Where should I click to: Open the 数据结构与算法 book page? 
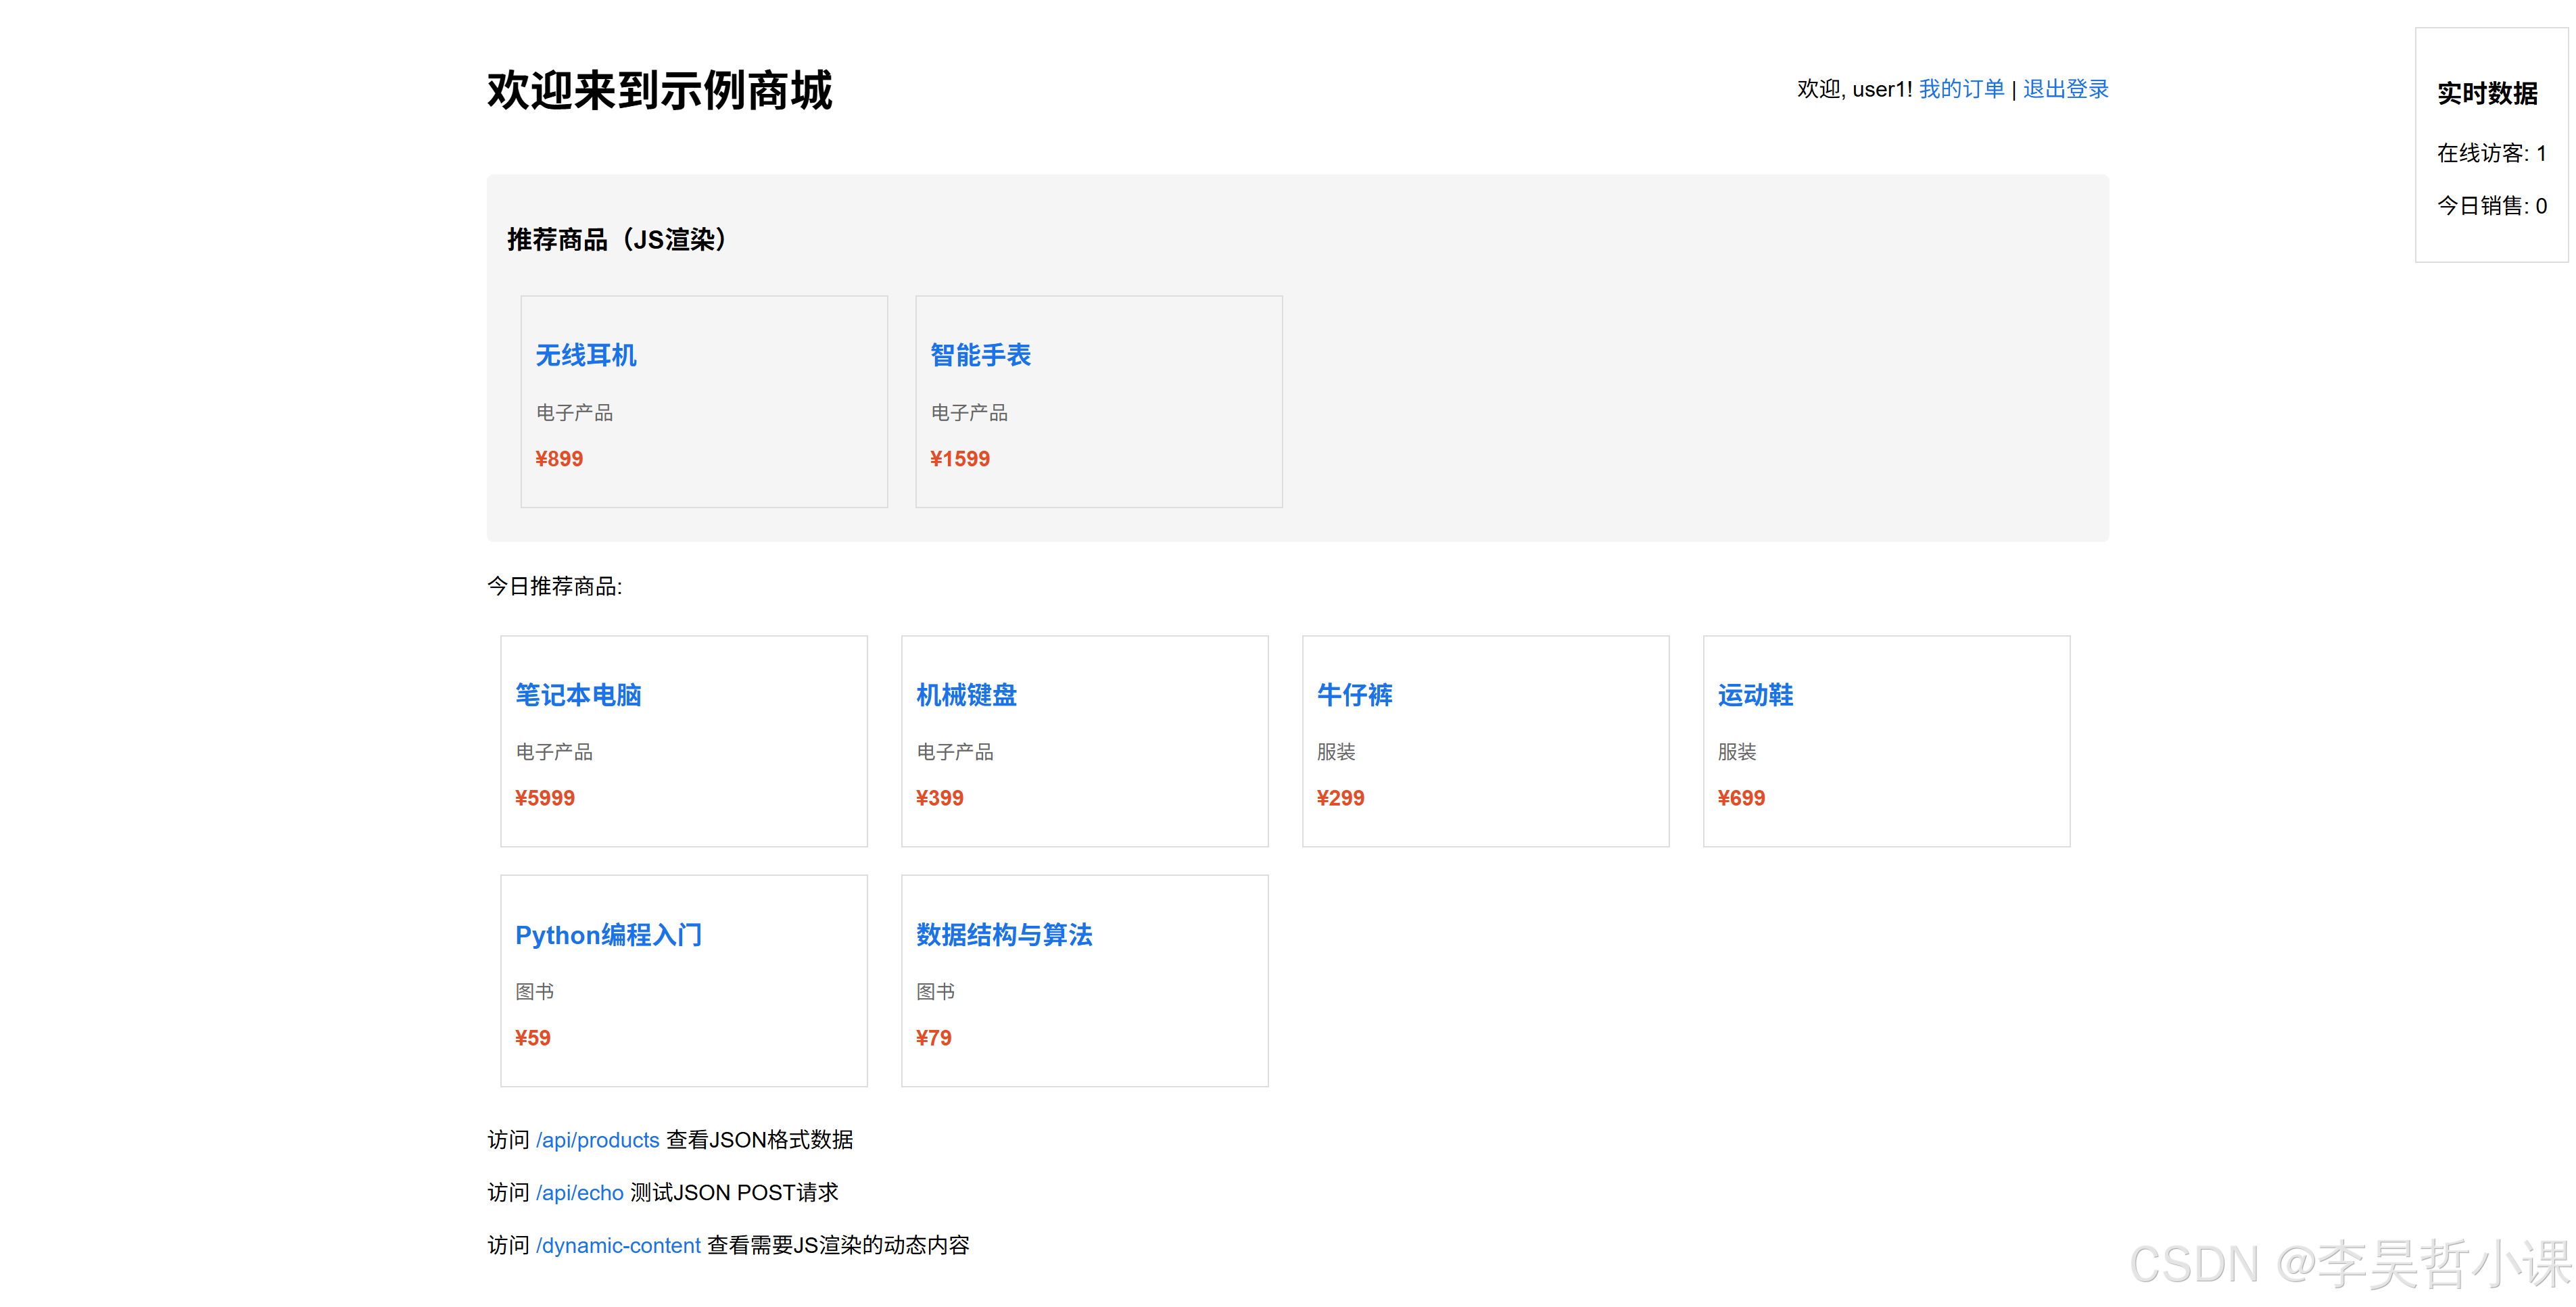click(1005, 935)
